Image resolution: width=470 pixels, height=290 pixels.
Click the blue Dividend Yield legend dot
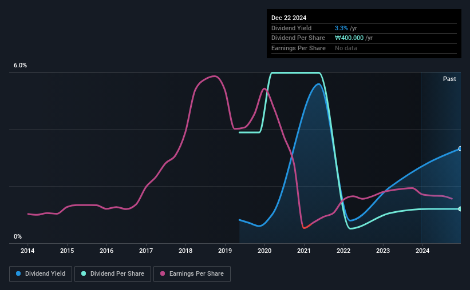click(18, 273)
